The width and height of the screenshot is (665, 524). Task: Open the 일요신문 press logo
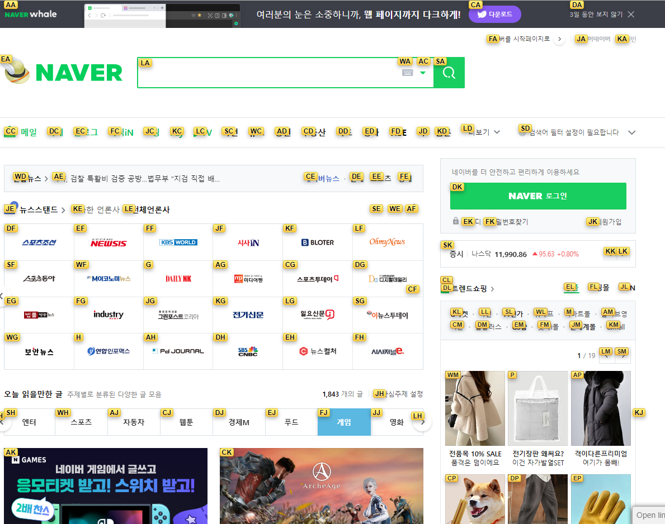tap(318, 315)
